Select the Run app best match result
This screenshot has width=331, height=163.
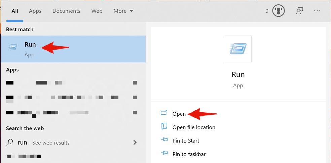tap(73, 49)
